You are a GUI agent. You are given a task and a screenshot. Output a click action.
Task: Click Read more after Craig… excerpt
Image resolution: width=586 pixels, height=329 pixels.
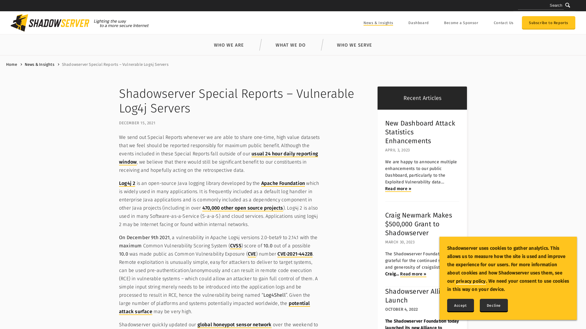(413, 274)
